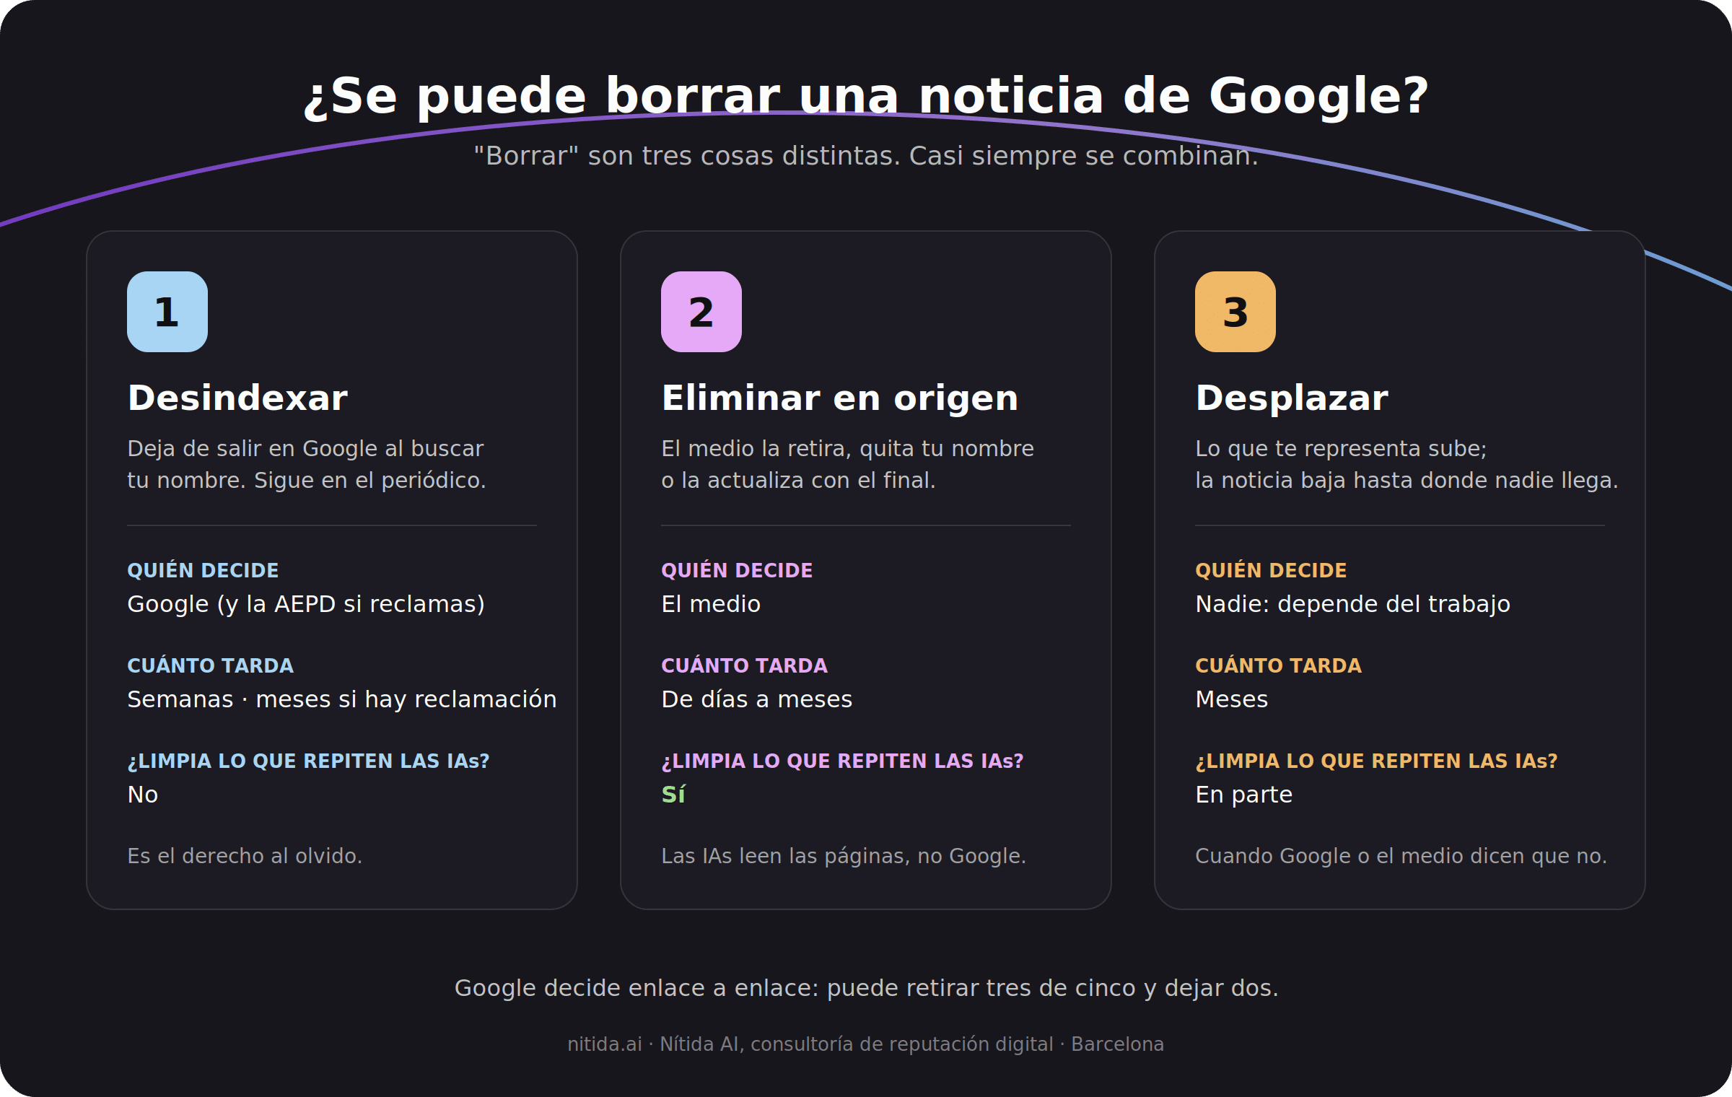Click the subtitle starting with "Borrar" son tres cosas

tap(866, 156)
